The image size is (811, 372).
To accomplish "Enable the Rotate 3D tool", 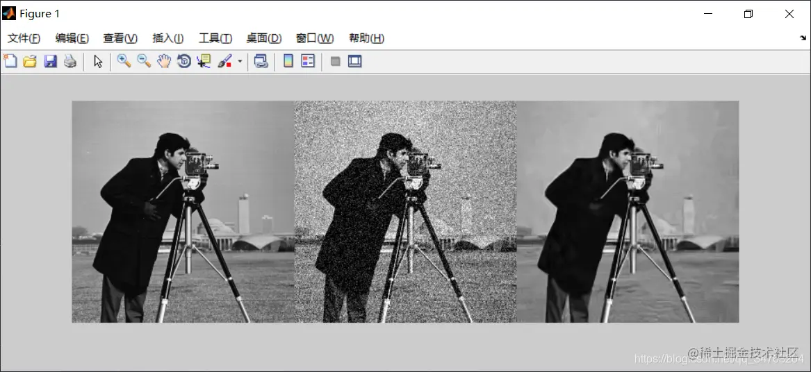I will pos(184,62).
